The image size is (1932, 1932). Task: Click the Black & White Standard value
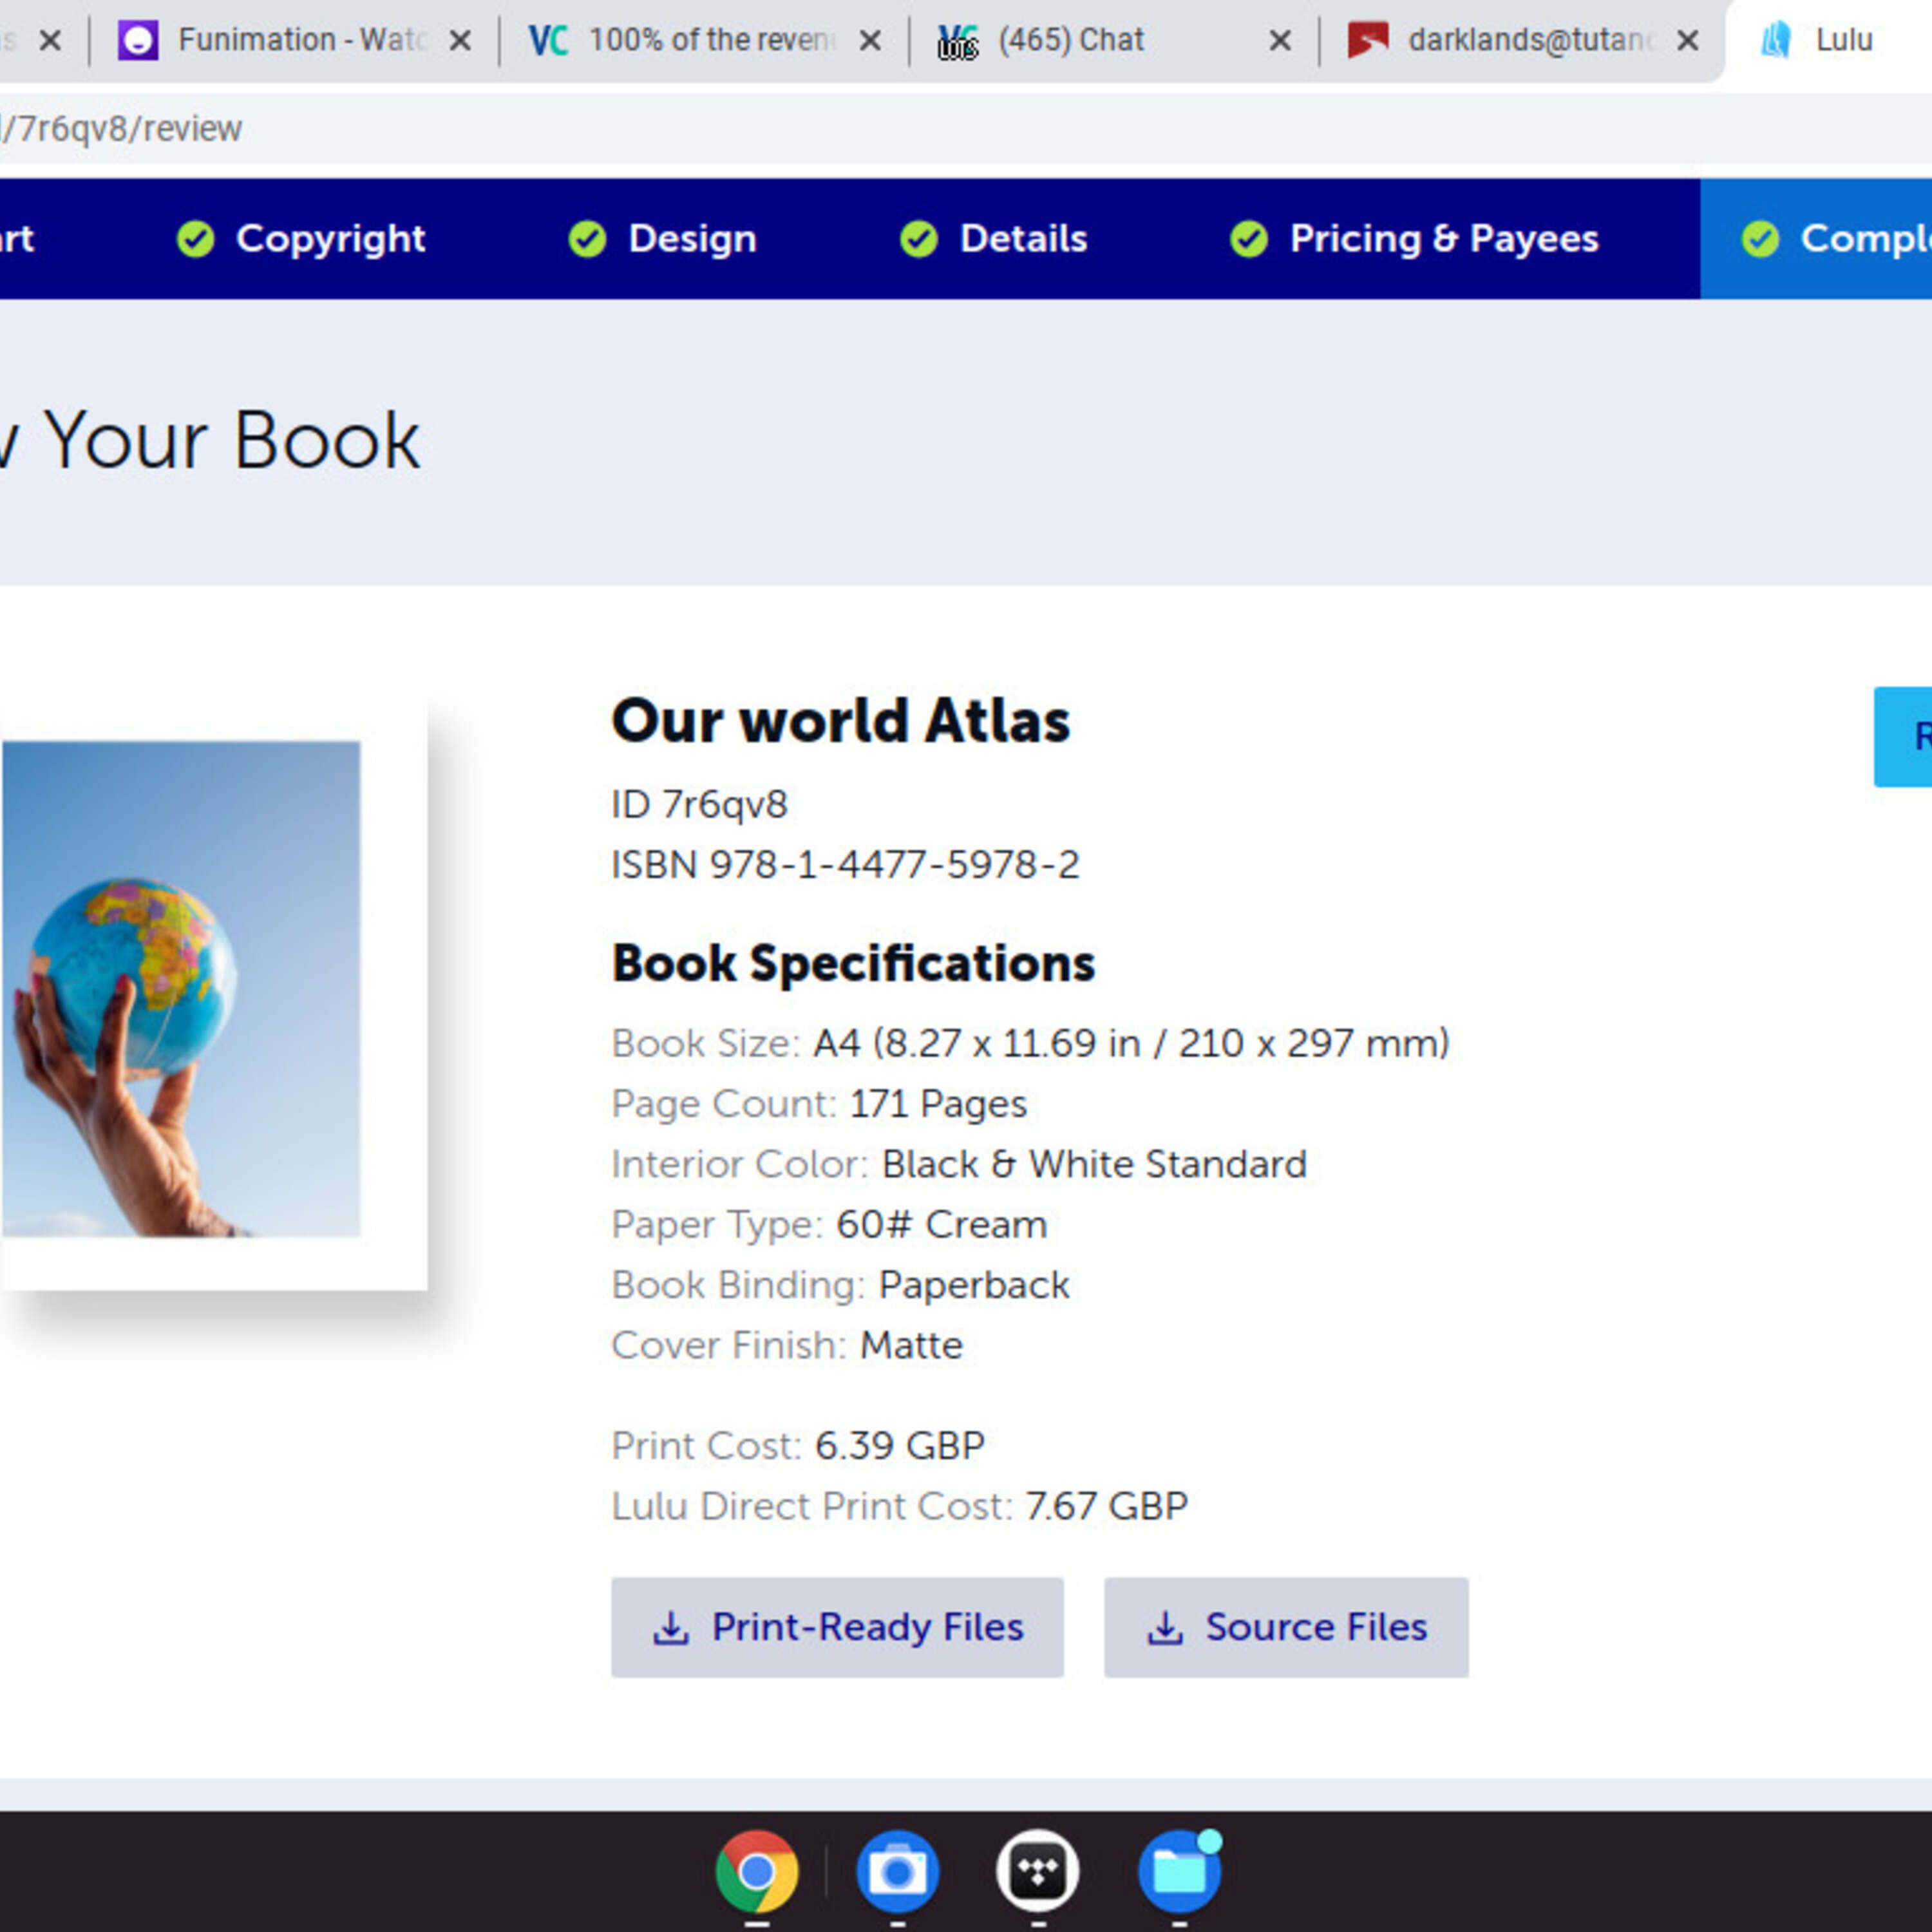[1094, 1165]
